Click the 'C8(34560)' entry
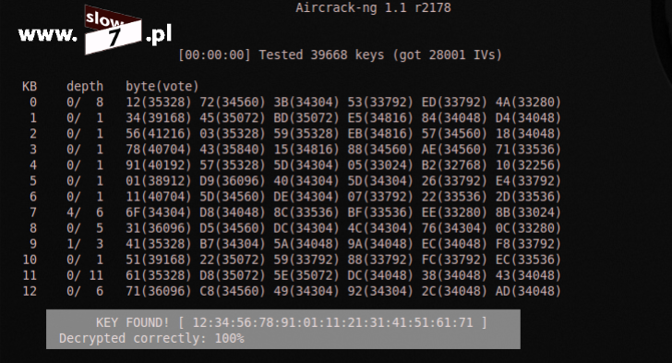The image size is (672, 363). (233, 291)
